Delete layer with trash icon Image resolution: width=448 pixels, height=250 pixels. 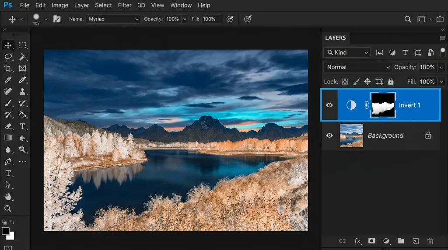coord(430,241)
